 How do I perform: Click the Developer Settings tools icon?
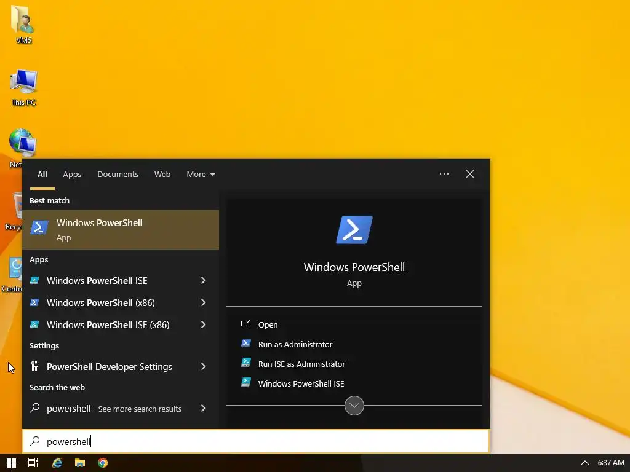coord(34,366)
